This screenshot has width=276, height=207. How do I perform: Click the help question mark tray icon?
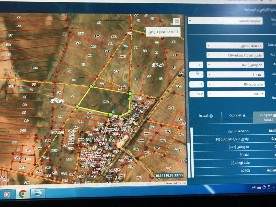click(264, 187)
